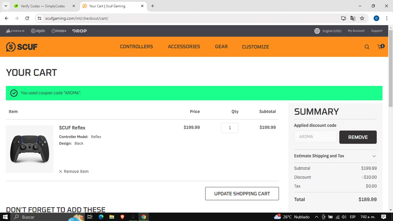Viewport: 393px width, 221px height.
Task: Click the translate page icon
Action: click(353, 18)
